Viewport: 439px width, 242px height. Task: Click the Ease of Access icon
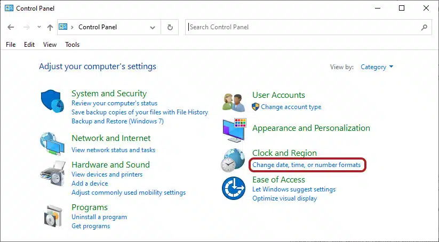234,188
